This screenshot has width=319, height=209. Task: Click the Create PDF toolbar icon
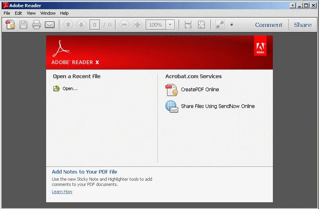click(x=10, y=25)
